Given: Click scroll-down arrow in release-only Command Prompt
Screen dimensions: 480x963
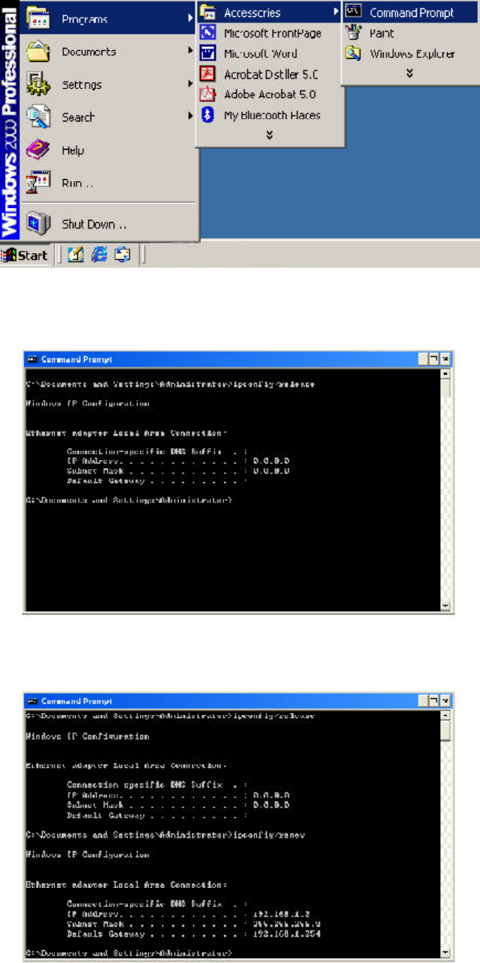Looking at the screenshot, I should pyautogui.click(x=445, y=605).
